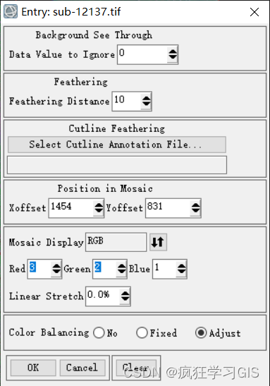
Task: Increase Xoffset with the up arrow
Action: pos(99,205)
